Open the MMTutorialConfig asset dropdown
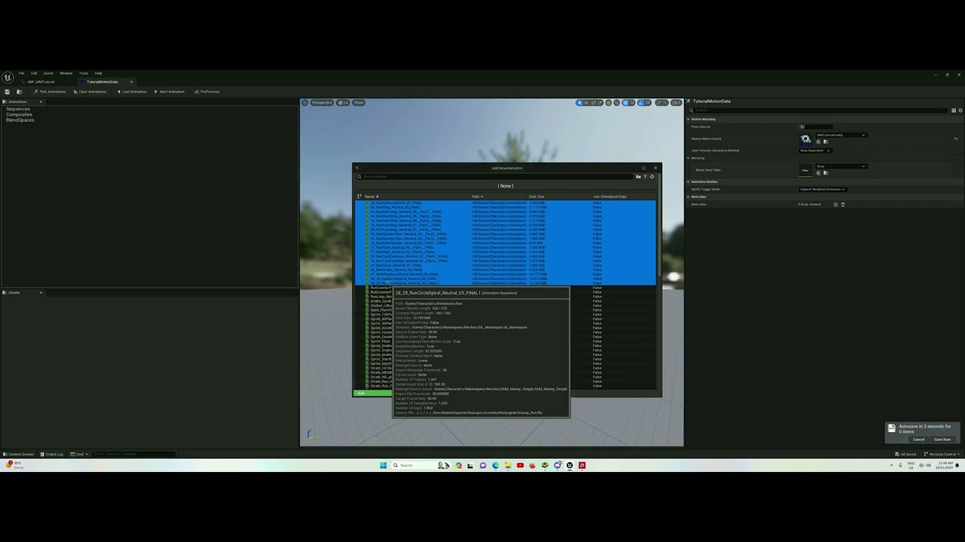 841,135
